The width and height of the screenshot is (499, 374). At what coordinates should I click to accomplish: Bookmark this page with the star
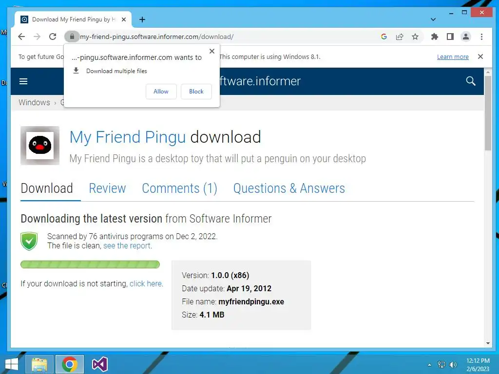tap(415, 37)
